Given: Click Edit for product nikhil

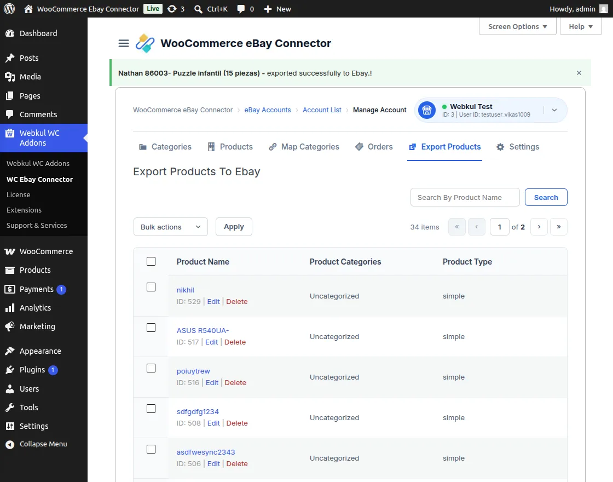Looking at the screenshot, I should pos(213,302).
